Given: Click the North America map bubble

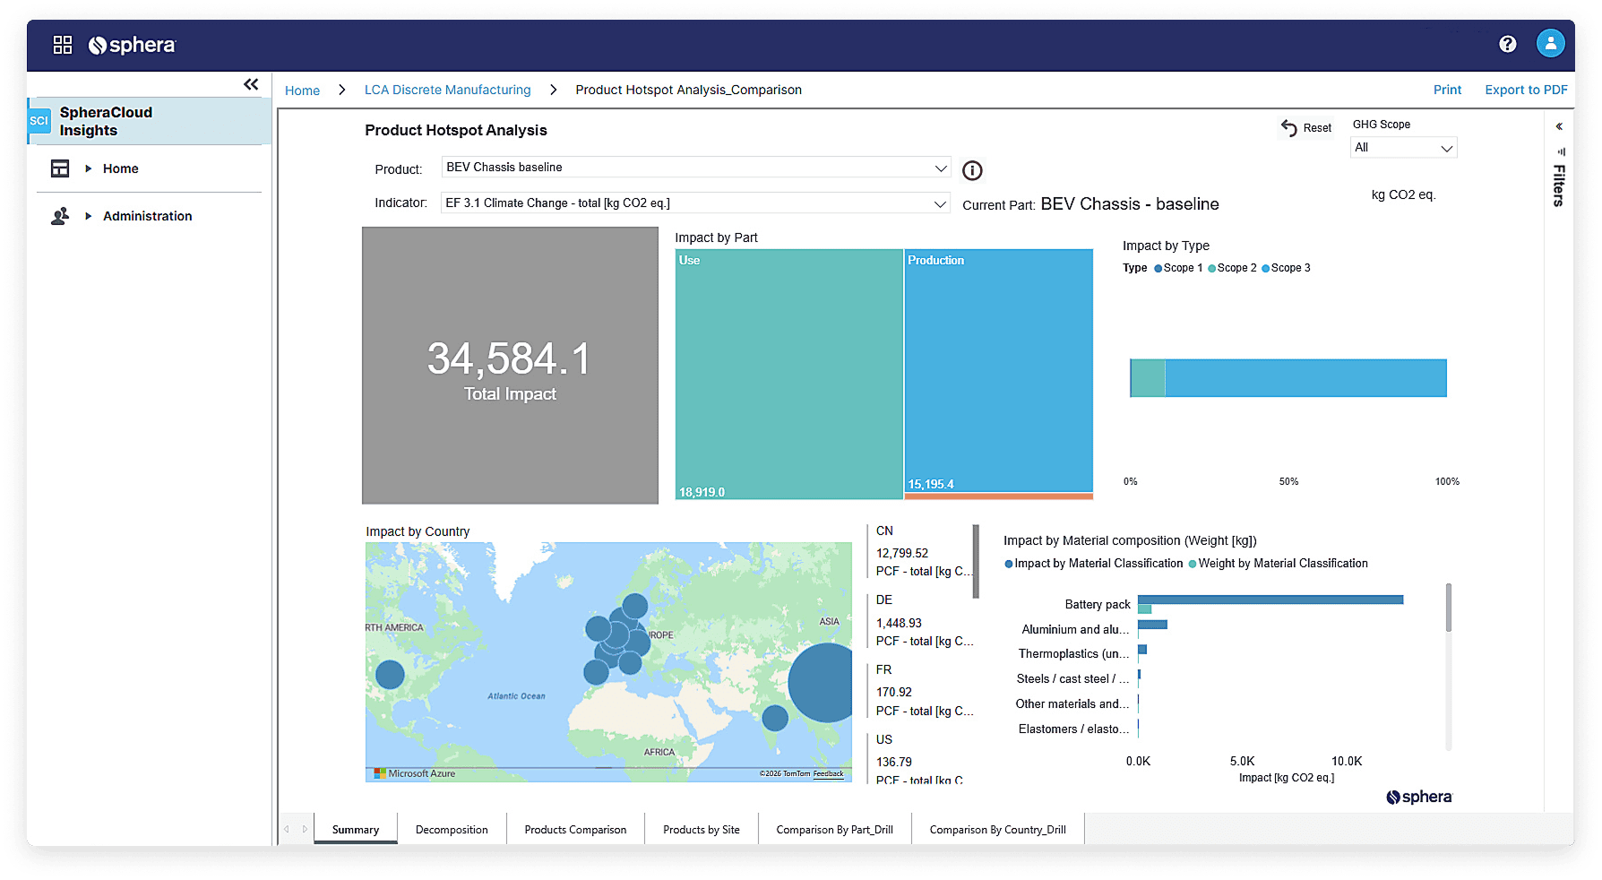Looking at the screenshot, I should coord(390,674).
